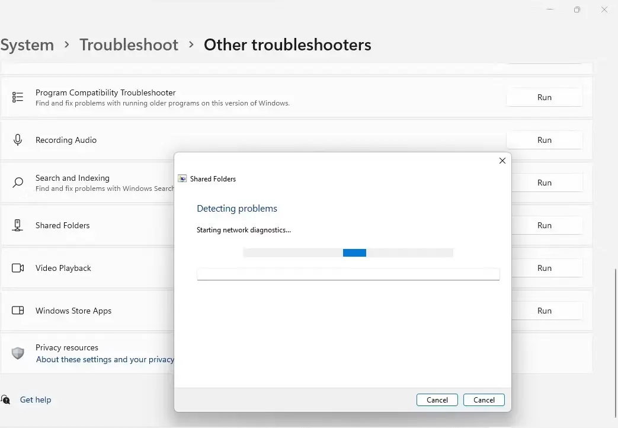Close the Settings window
The width and height of the screenshot is (618, 428).
(x=604, y=9)
